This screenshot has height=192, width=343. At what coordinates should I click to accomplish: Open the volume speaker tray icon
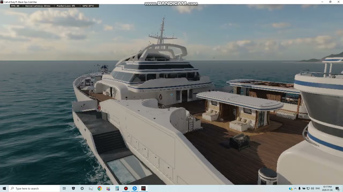coord(312,189)
